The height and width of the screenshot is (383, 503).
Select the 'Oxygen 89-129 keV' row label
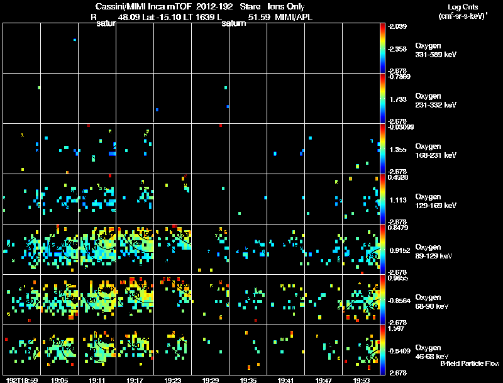[x=433, y=252]
